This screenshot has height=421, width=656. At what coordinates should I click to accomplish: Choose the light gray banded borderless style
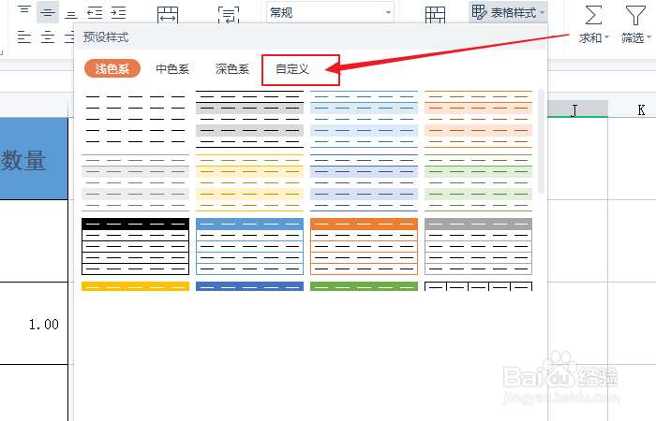pyautogui.click(x=135, y=183)
